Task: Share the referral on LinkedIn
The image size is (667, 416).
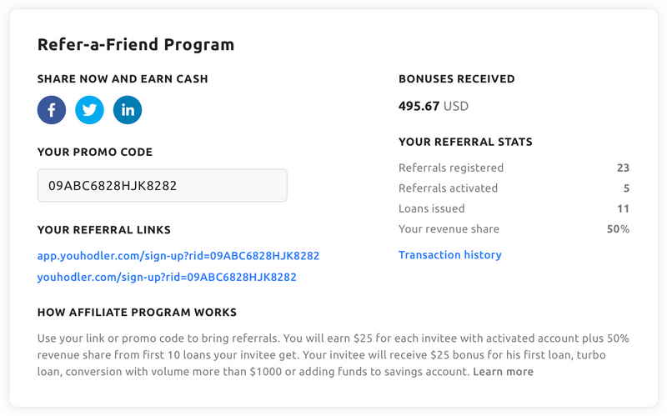Action: (128, 110)
